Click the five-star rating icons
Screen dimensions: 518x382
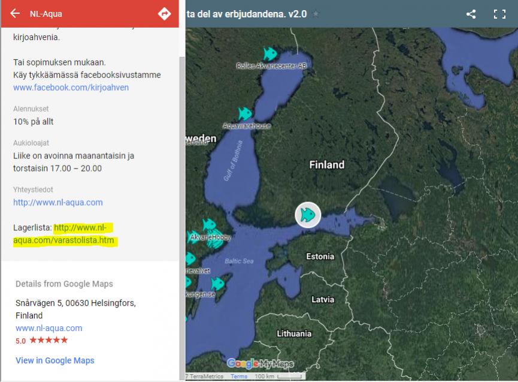pyautogui.click(x=49, y=340)
